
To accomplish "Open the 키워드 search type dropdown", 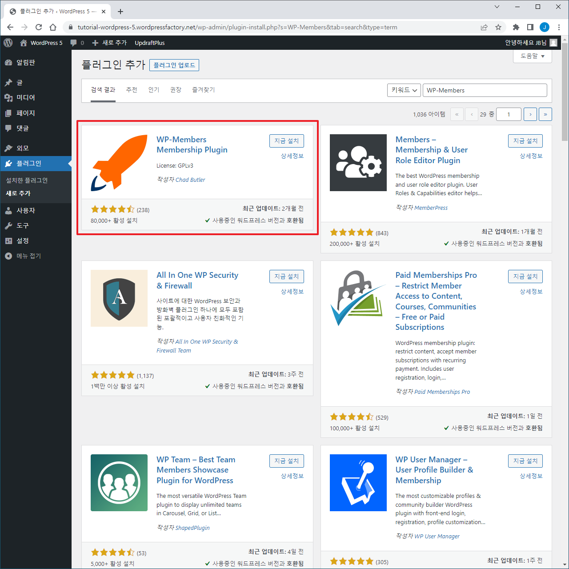I will point(404,90).
